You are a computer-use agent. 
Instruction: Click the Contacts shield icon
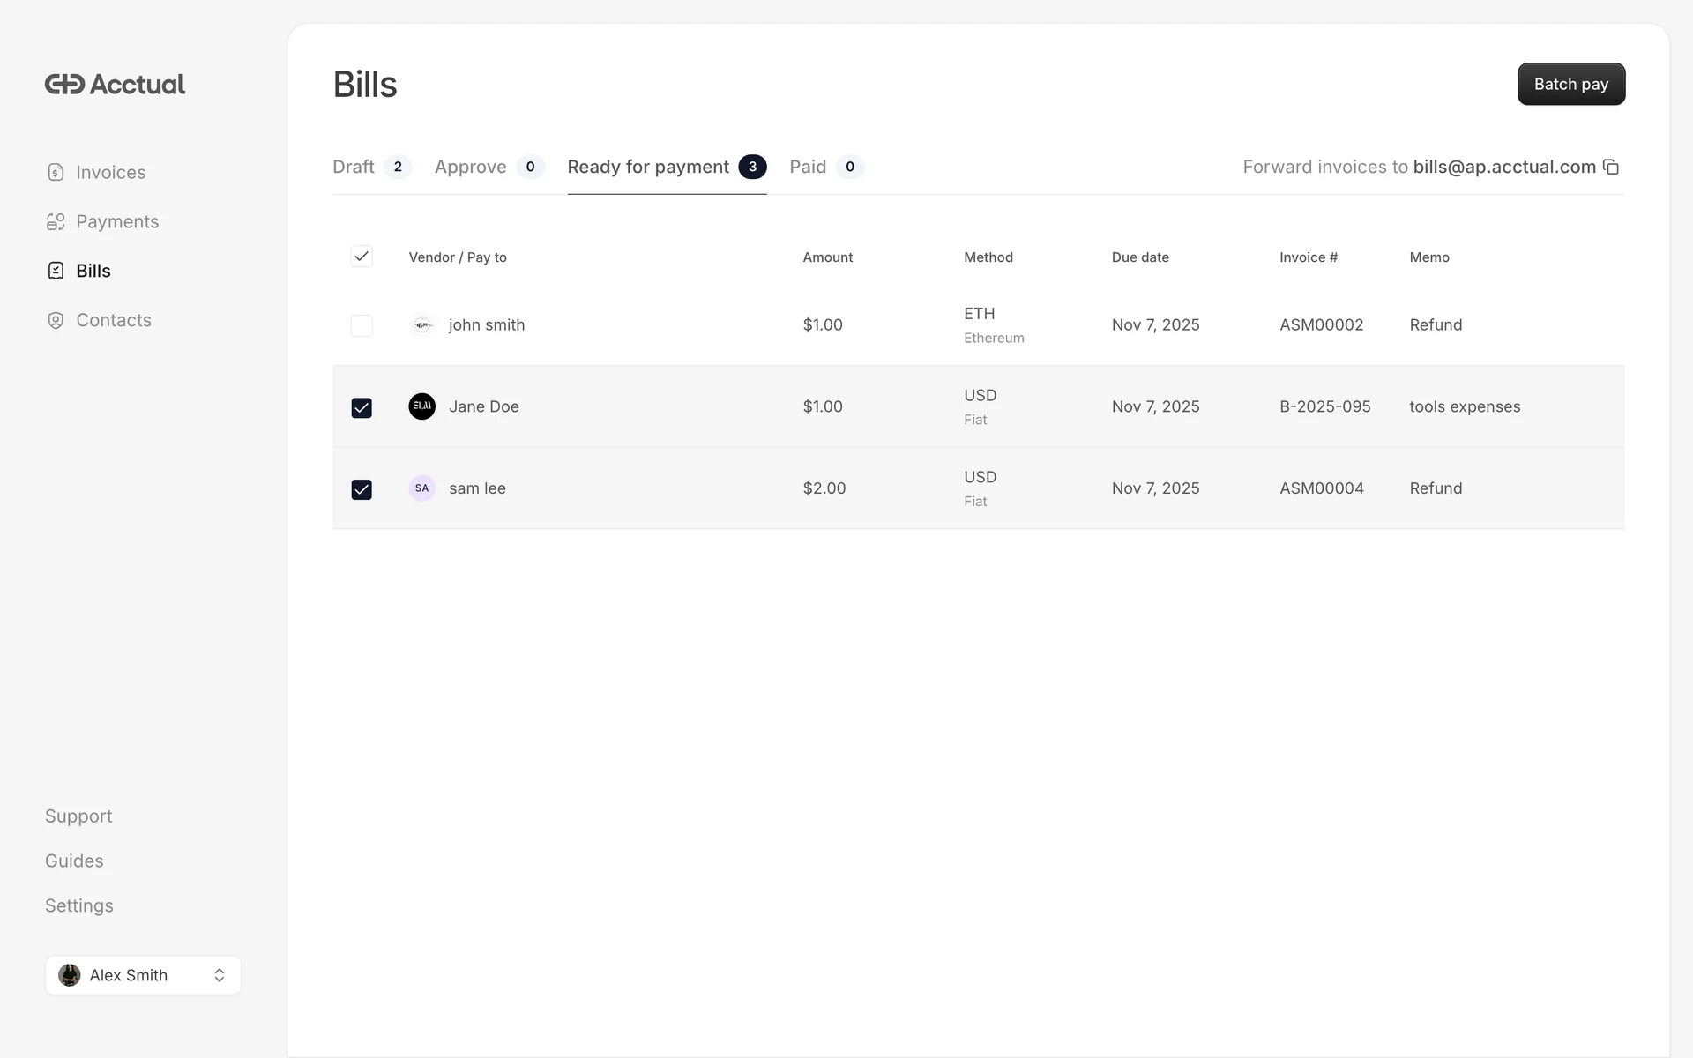(x=56, y=320)
